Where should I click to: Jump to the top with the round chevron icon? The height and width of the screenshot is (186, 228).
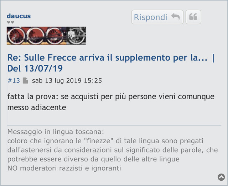point(221,177)
